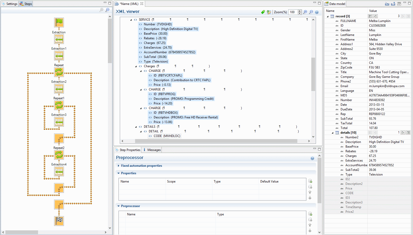Click the import data model icon

[x=387, y=4]
